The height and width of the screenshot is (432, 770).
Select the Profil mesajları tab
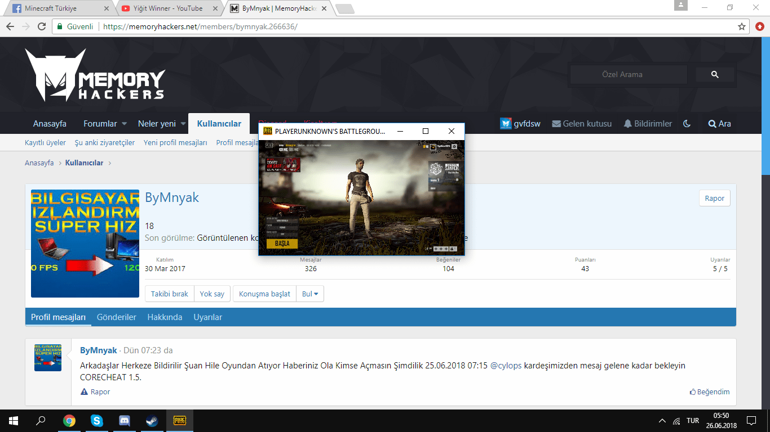click(58, 317)
